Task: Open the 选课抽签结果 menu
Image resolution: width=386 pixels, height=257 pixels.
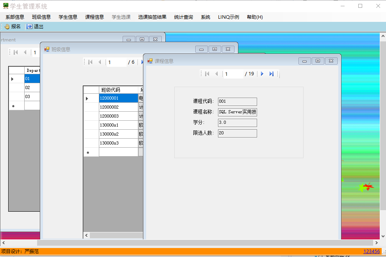Action: 152,17
